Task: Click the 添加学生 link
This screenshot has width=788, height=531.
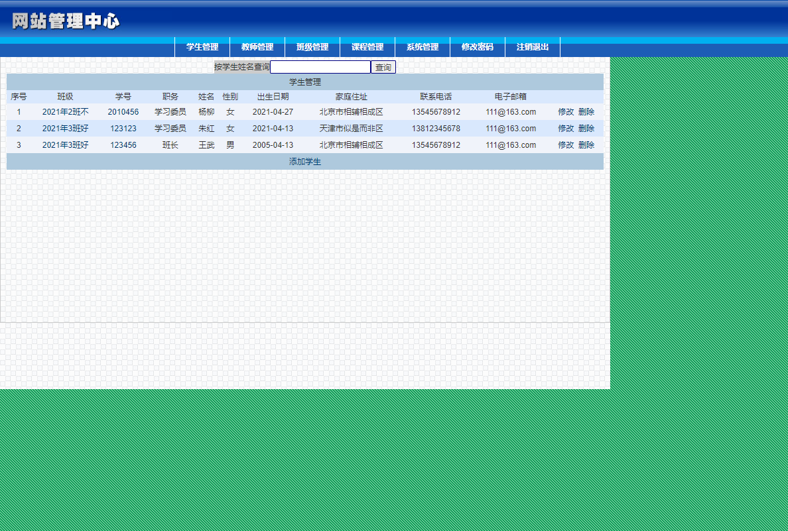Action: point(305,161)
